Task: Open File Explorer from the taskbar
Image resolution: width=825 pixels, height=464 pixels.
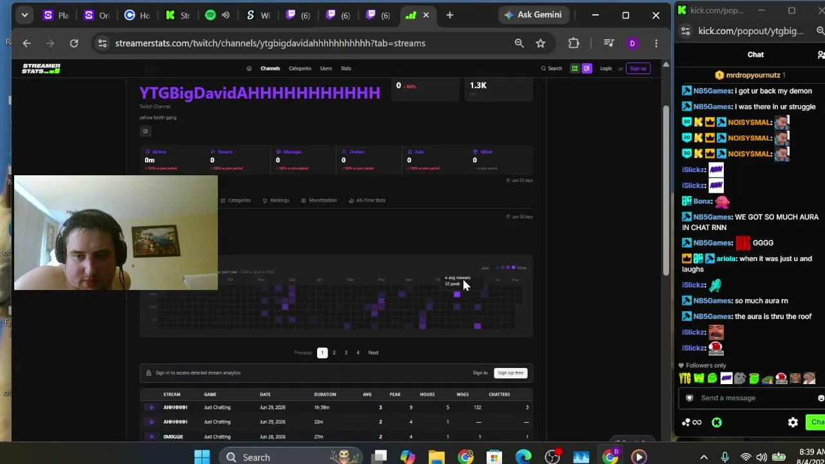Action: pos(436,457)
